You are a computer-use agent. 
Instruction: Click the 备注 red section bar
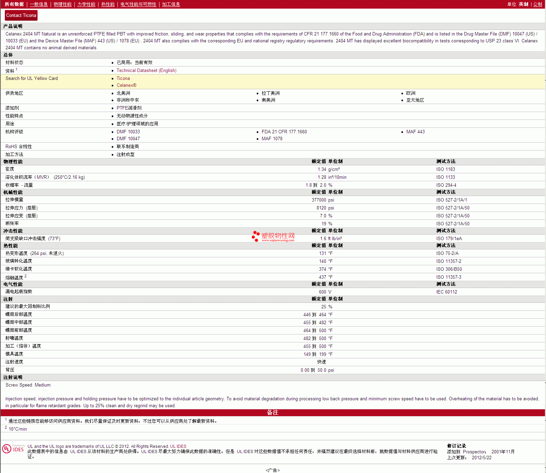(272, 413)
